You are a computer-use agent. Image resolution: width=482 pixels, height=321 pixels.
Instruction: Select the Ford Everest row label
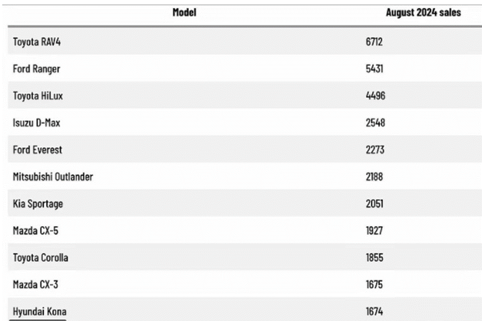click(x=37, y=150)
